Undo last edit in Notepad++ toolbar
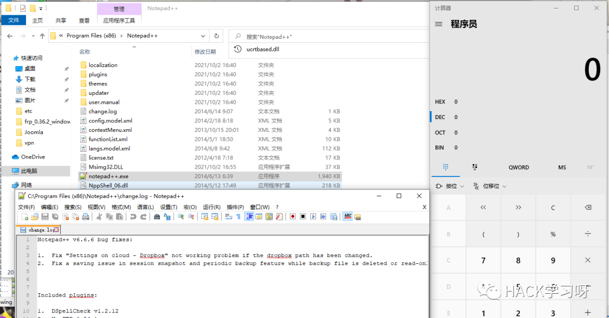The image size is (609, 318). tap(133, 217)
